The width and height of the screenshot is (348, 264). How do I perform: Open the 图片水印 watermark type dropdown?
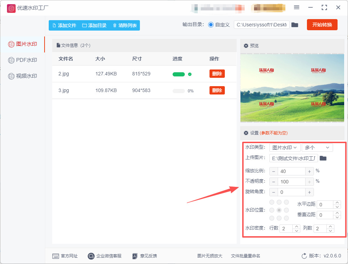(x=284, y=148)
